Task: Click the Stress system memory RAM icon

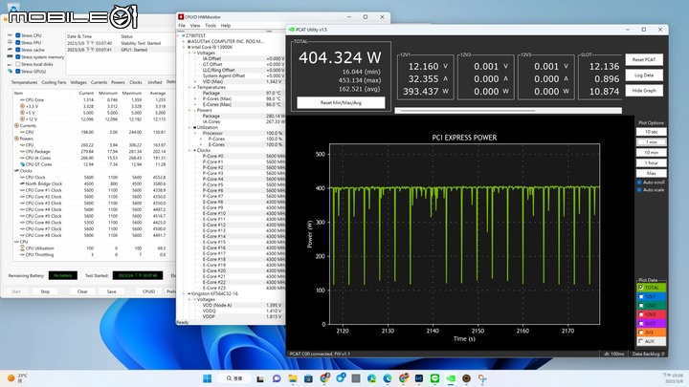Action: 11,56
